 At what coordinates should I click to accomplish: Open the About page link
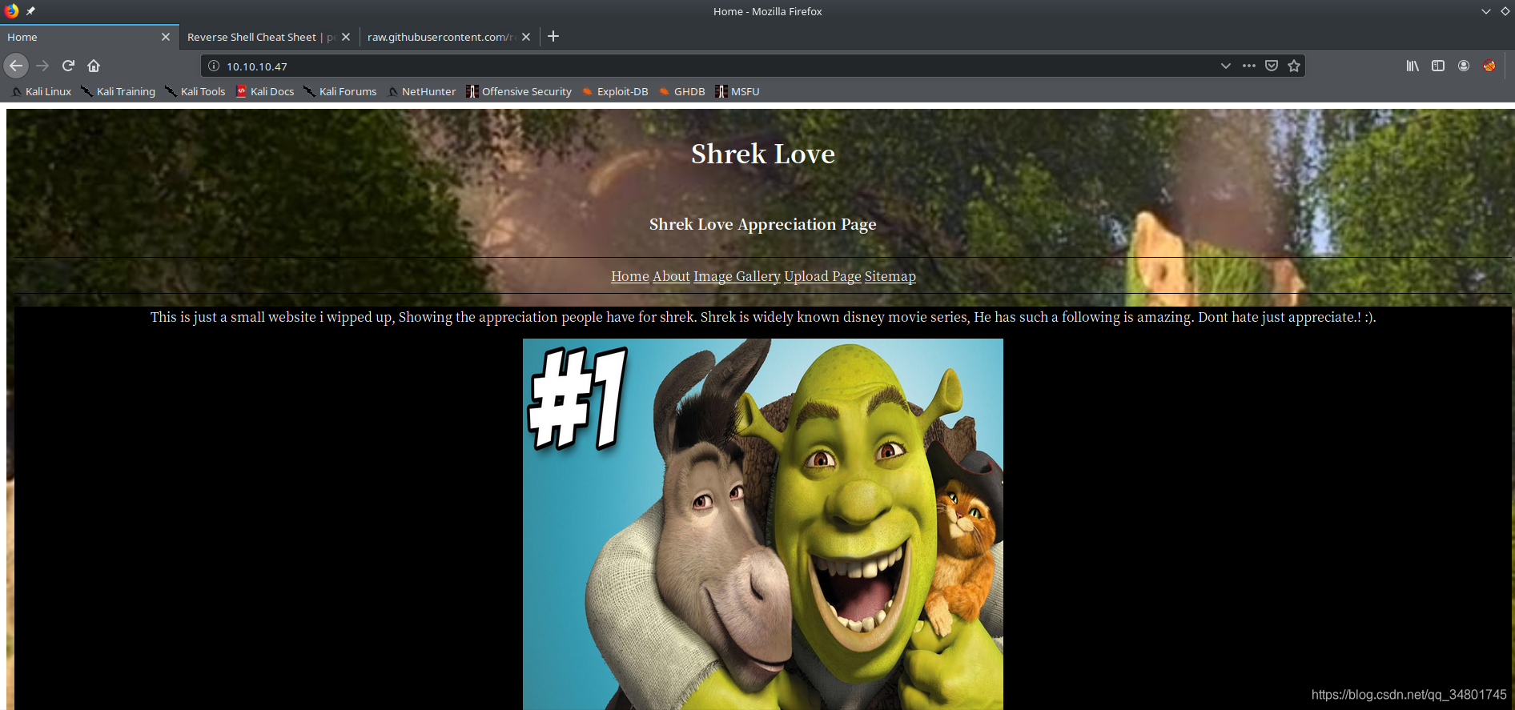pos(671,276)
